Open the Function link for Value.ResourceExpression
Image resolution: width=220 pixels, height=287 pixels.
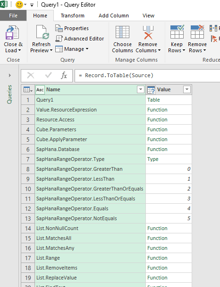tap(157, 110)
